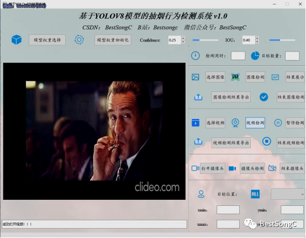Click the picture icon beside 选择图像
The image size is (306, 238).
pyautogui.click(x=196, y=77)
